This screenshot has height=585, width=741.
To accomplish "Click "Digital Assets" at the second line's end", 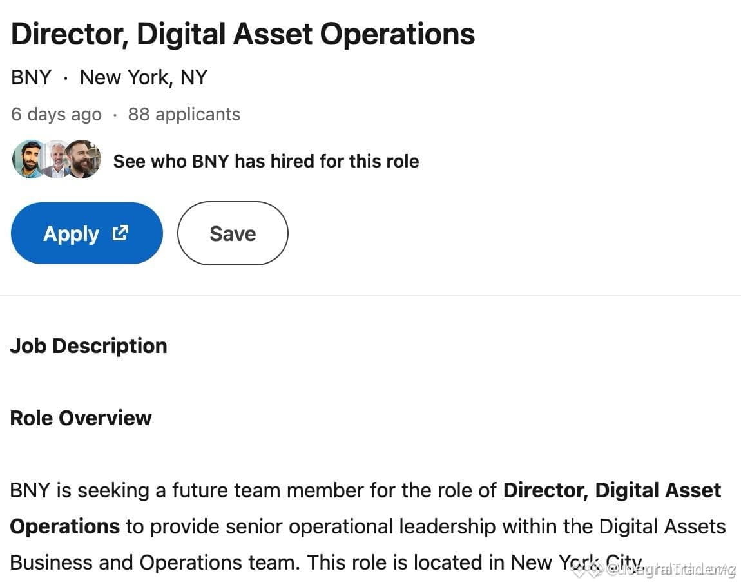I will (x=662, y=526).
